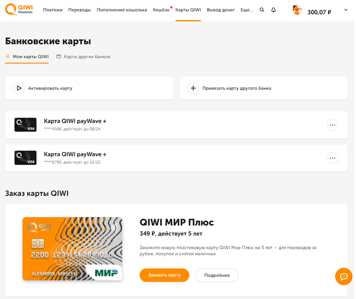Click the Банковские карты heading
Image resolution: width=356 pixels, height=299 pixels.
pyautogui.click(x=48, y=41)
